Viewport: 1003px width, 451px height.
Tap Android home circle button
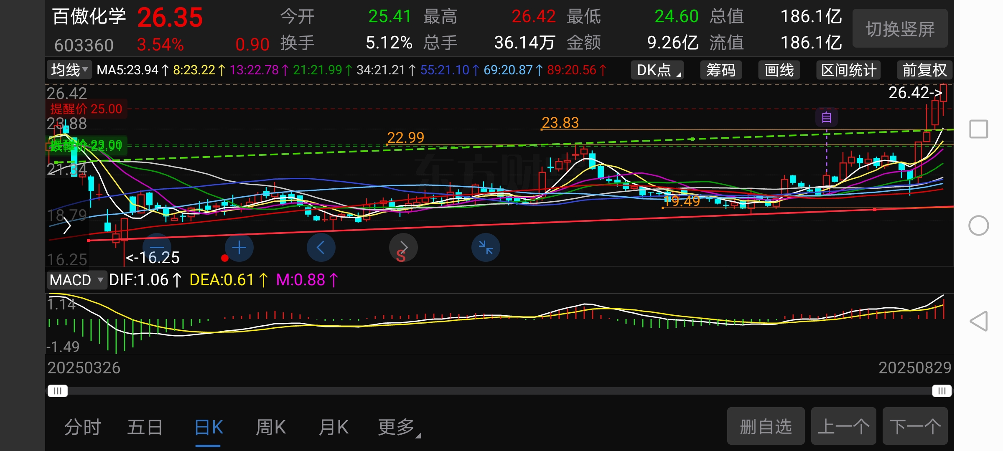pyautogui.click(x=979, y=225)
